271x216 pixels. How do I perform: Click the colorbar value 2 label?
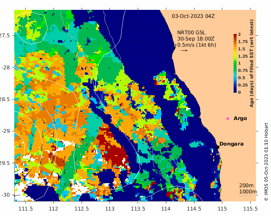pos(240,34)
